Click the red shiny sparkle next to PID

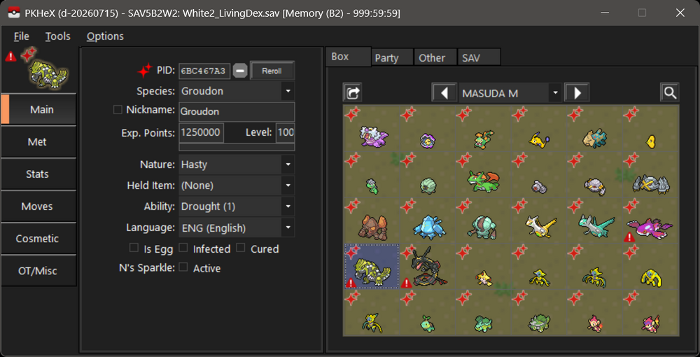tap(145, 71)
